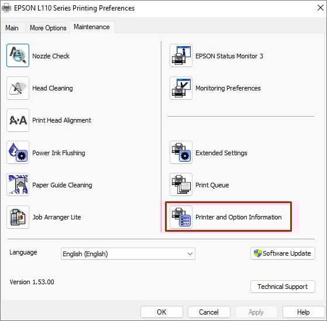Click the Nozzle Check icon
Screen dimensions: 327x321
[18, 55]
